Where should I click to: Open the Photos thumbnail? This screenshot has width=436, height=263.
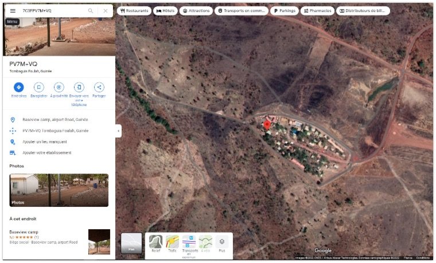coord(59,190)
